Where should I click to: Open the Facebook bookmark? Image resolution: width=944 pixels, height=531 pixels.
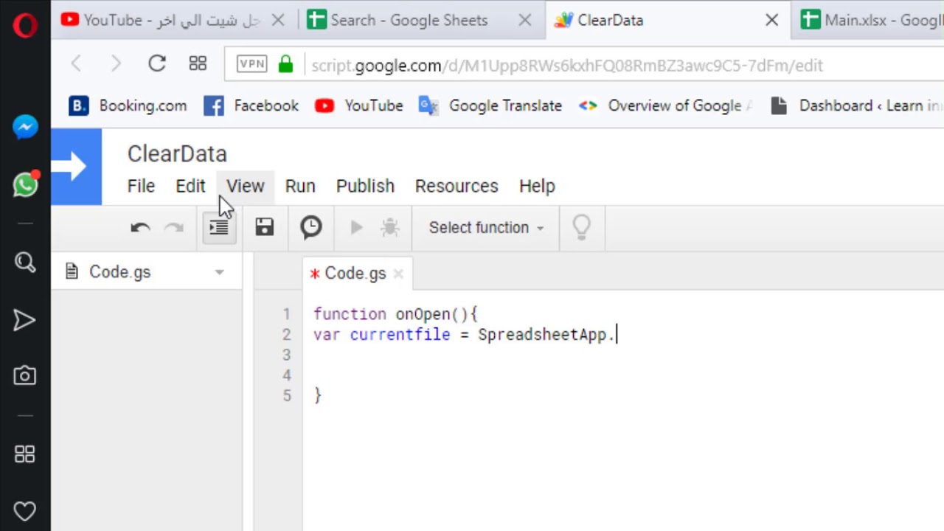tap(251, 105)
